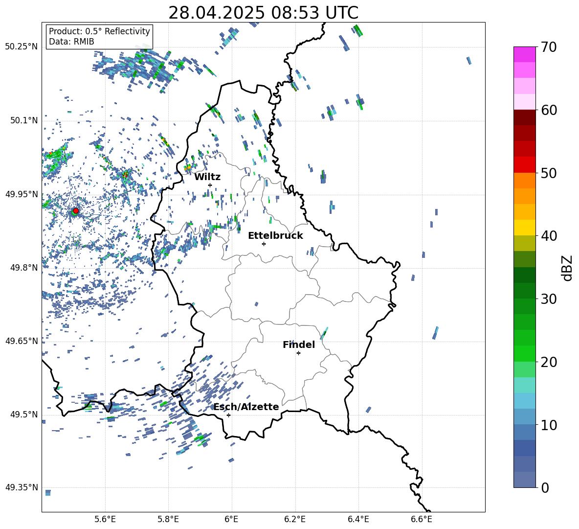Viewport: 579px width, 529px height.
Task: Pick the dark maroon swatch below 60
Action: click(x=525, y=117)
